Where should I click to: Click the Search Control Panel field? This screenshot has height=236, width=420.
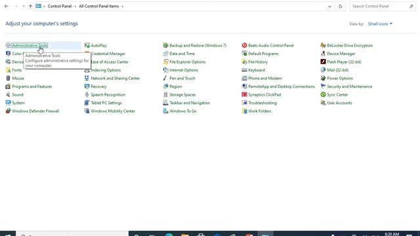[383, 6]
